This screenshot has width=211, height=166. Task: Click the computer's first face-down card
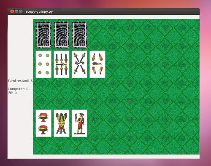pyautogui.click(x=43, y=35)
